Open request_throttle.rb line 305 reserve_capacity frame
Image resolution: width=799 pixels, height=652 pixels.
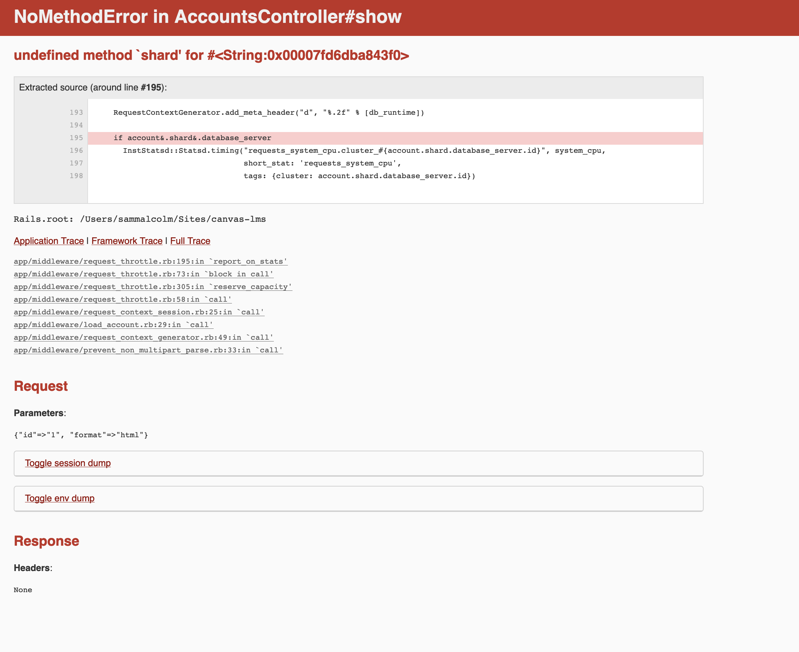pyautogui.click(x=152, y=287)
